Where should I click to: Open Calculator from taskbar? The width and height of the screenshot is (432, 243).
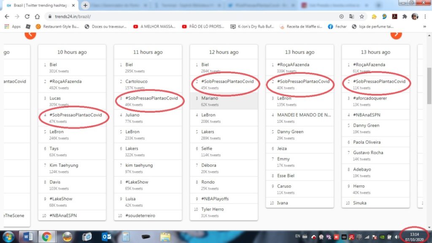(126, 237)
